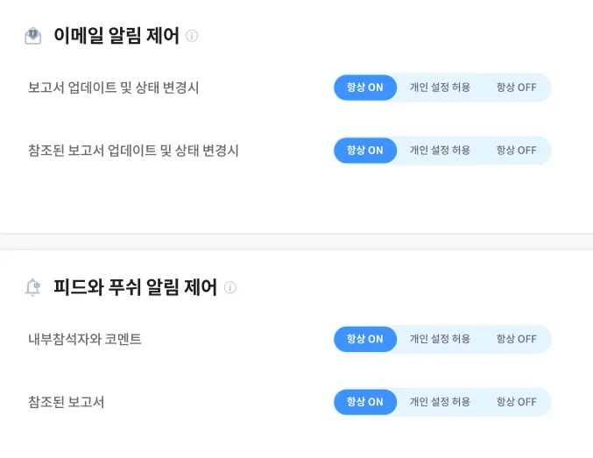Click the email notification envelope icon
Screen dimensions: 593x458
33,36
